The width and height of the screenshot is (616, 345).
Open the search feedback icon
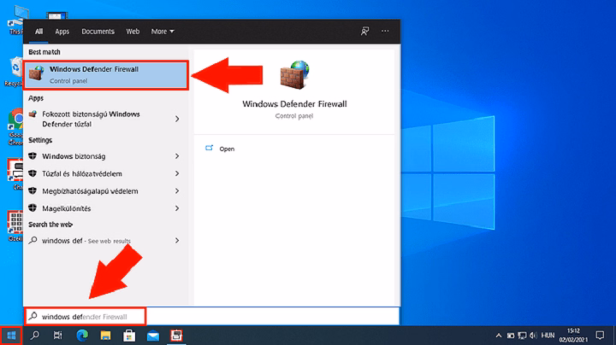pos(365,32)
